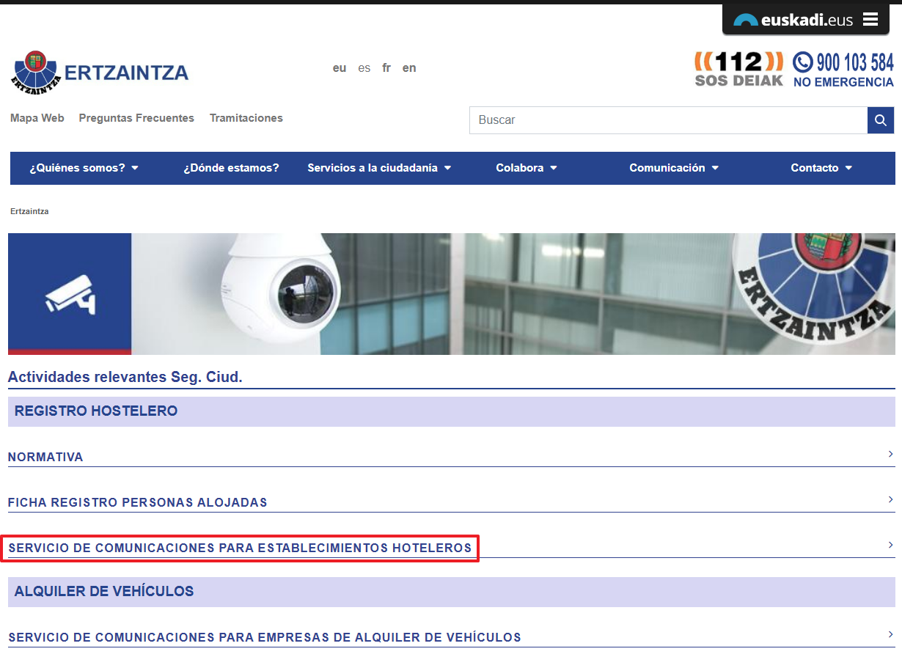The width and height of the screenshot is (902, 657).
Task: Open Servicio de Comunicaciones para Establecimientos Hoteleros
Action: [240, 548]
